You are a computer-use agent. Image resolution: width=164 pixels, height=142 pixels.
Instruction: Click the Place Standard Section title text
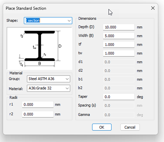tap(26, 8)
